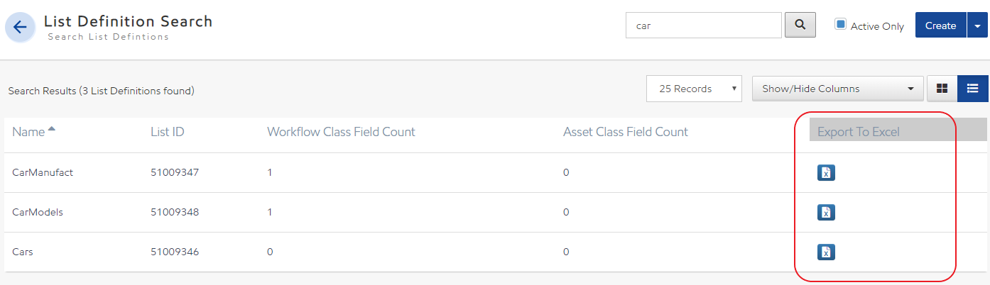The height and width of the screenshot is (285, 990).
Task: Export CarModels list to Excel
Action: 826,213
